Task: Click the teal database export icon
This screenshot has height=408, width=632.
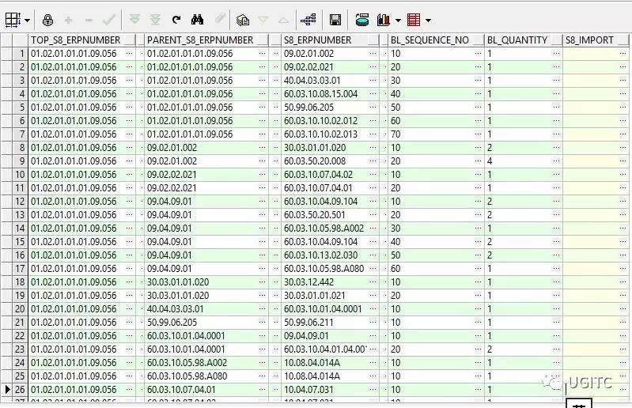Action: pos(362,19)
